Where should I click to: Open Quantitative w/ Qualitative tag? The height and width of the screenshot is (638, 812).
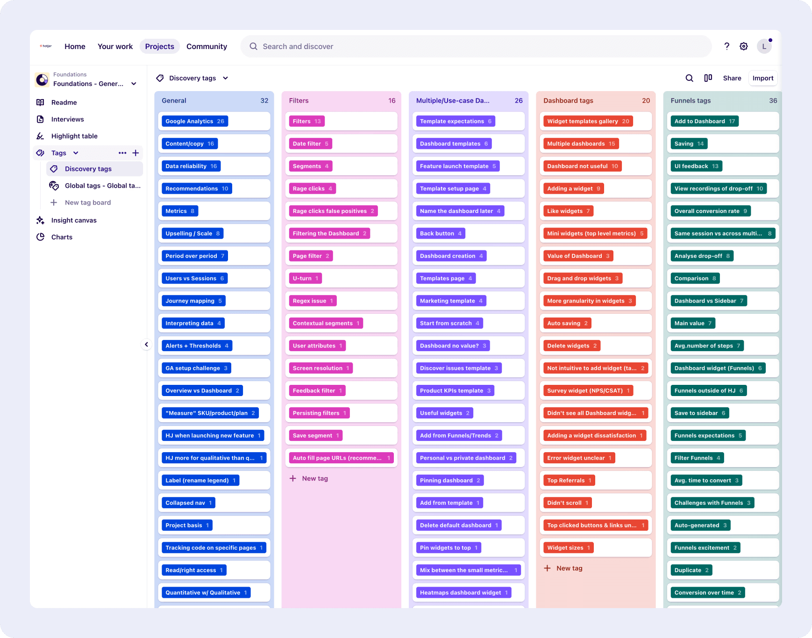click(x=206, y=592)
